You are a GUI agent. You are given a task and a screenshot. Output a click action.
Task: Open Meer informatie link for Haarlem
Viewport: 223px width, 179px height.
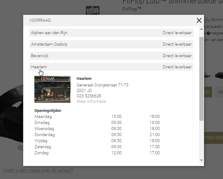coord(91,102)
